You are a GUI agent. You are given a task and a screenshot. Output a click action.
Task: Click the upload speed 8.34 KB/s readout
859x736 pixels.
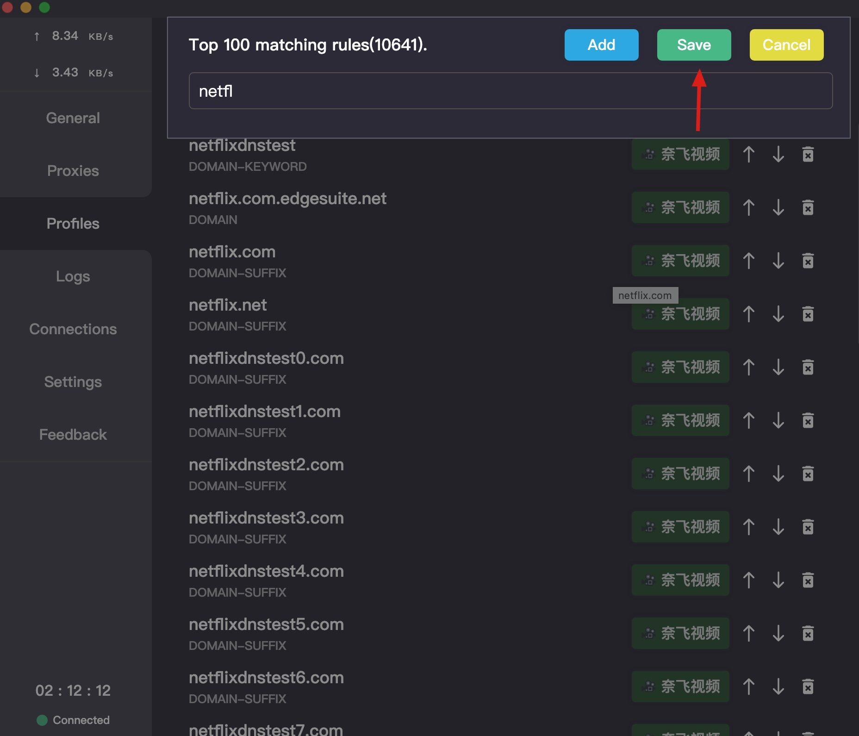pyautogui.click(x=73, y=36)
